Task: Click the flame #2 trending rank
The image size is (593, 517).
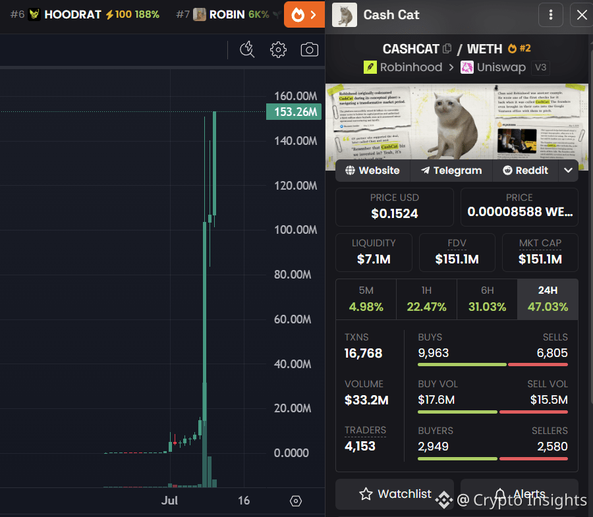Action: [520, 48]
